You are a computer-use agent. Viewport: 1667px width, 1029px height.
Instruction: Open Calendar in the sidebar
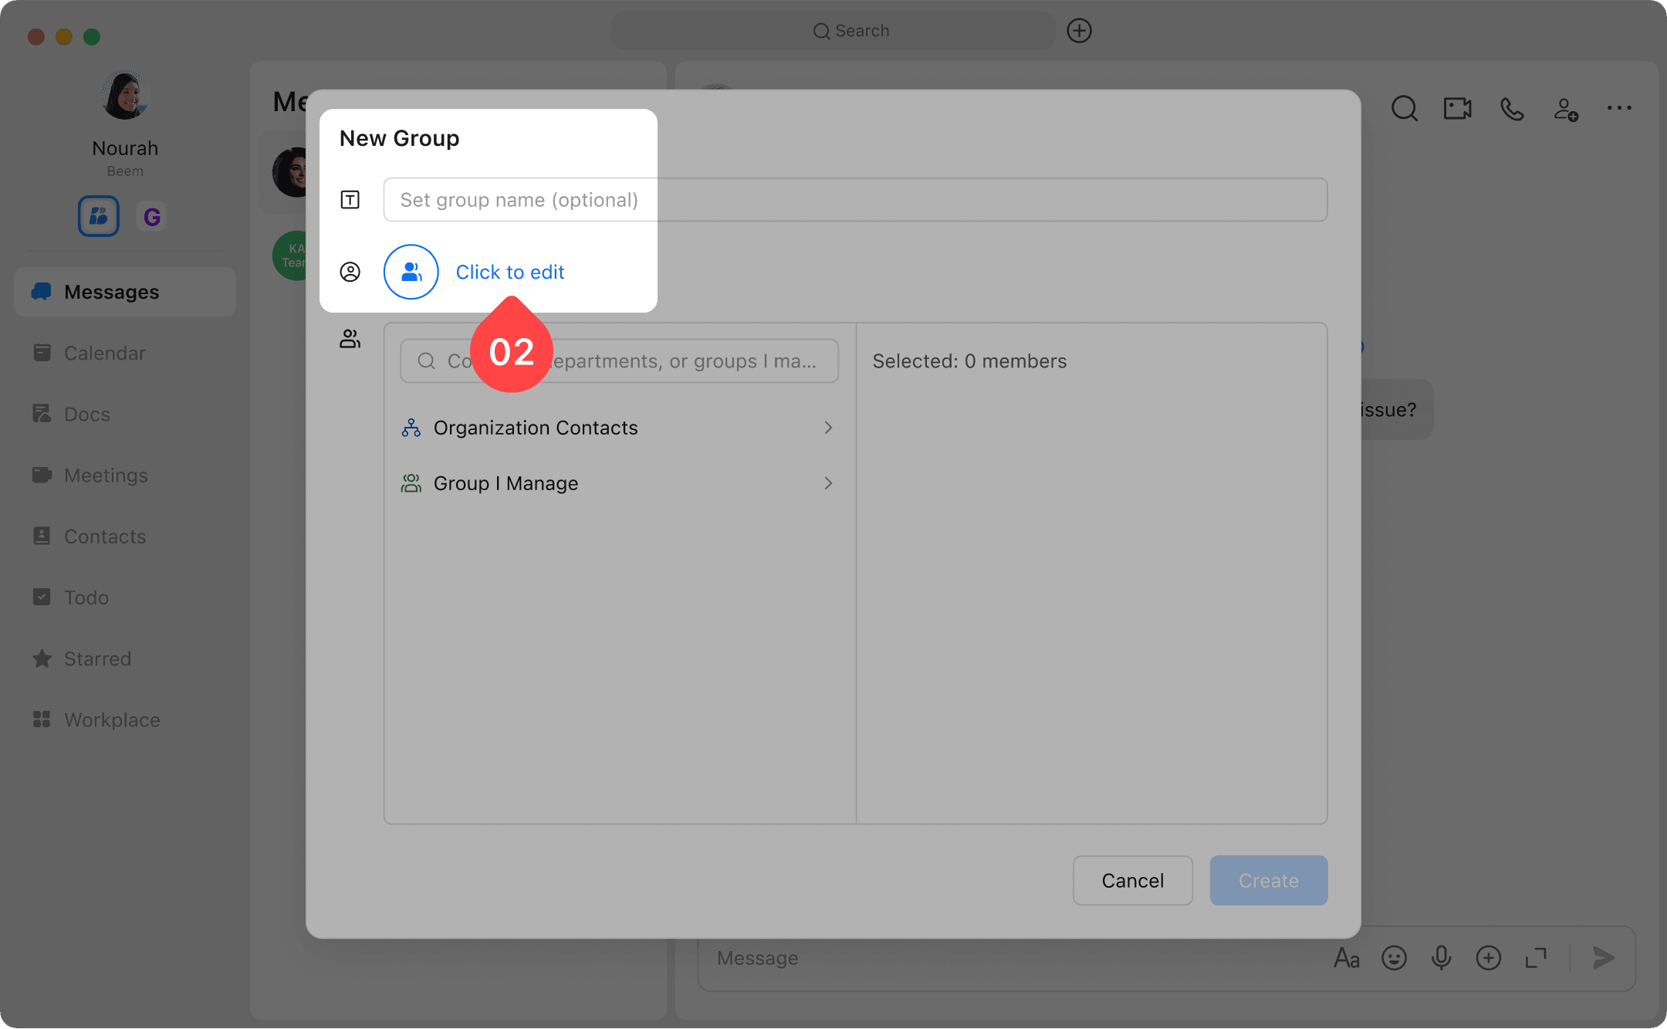pos(104,353)
